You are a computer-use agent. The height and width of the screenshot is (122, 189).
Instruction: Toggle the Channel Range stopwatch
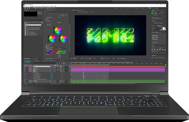coord(46,50)
